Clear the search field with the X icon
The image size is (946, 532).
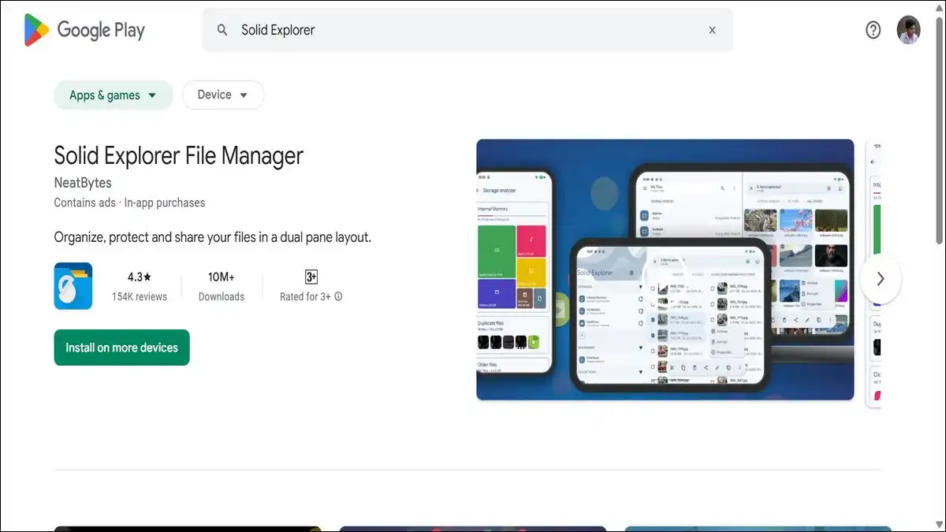pyautogui.click(x=712, y=30)
